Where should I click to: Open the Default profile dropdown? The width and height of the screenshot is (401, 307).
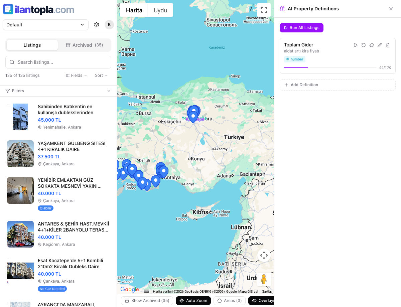(45, 25)
